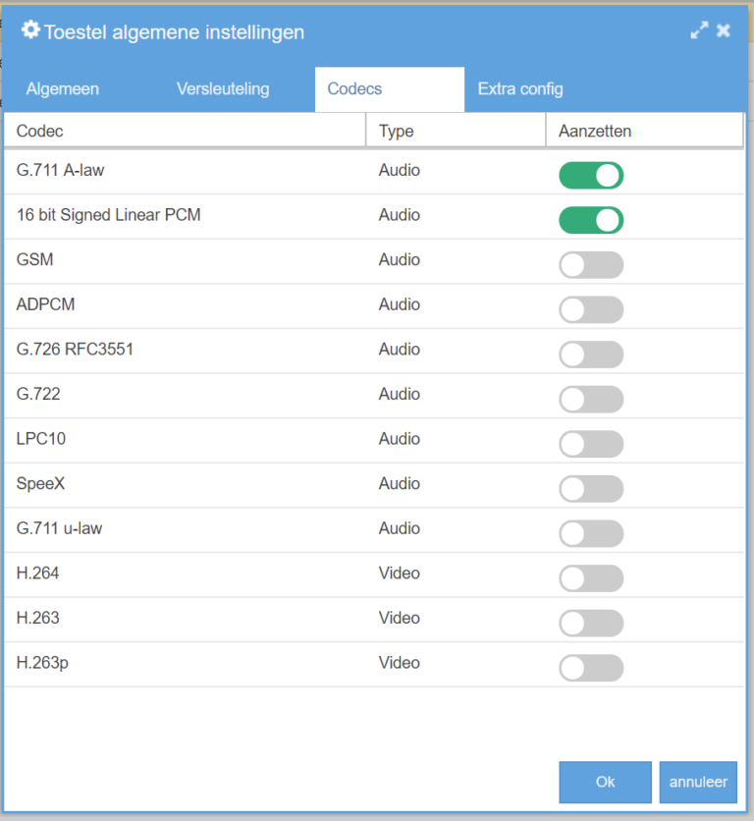The image size is (754, 821).
Task: Expand dialog with the maximize arrows icon
Action: click(699, 30)
